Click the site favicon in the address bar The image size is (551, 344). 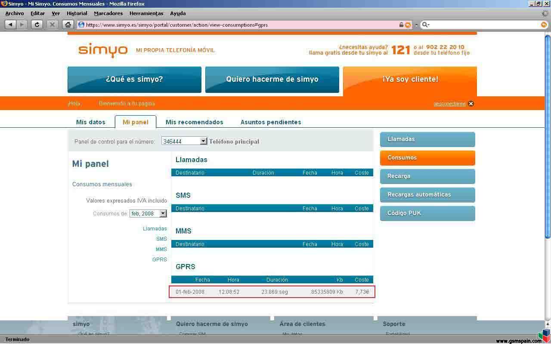81,25
